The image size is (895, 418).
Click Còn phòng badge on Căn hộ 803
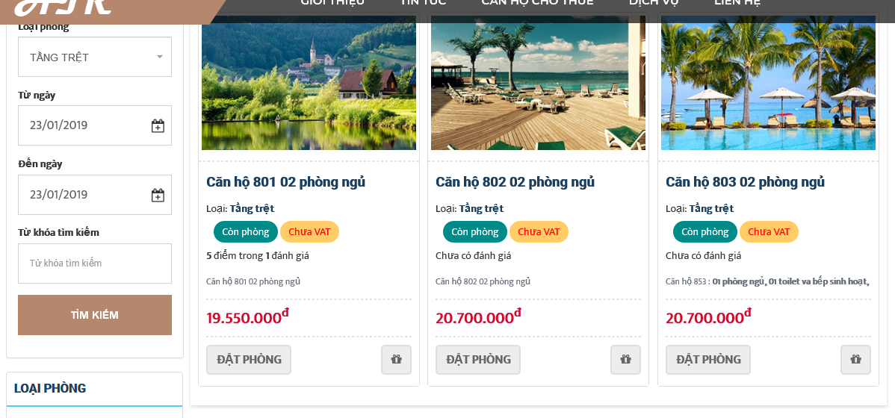pos(704,232)
